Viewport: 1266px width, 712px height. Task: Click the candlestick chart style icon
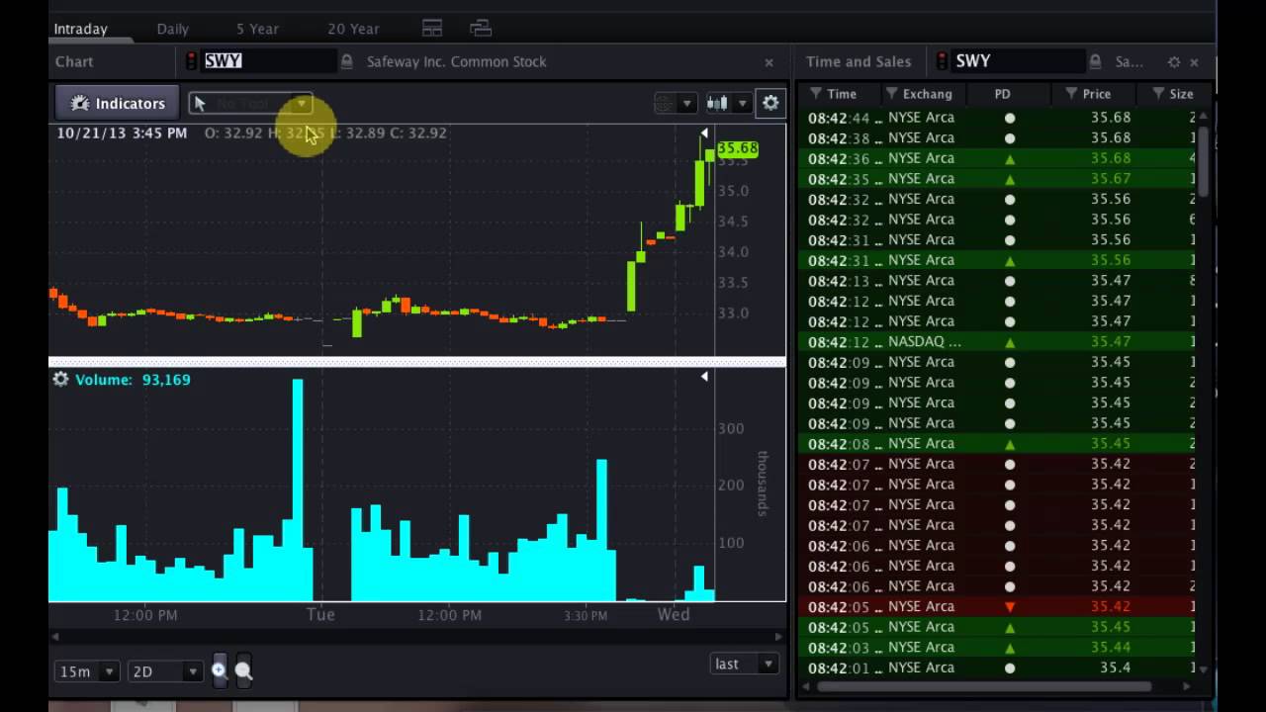(x=718, y=103)
